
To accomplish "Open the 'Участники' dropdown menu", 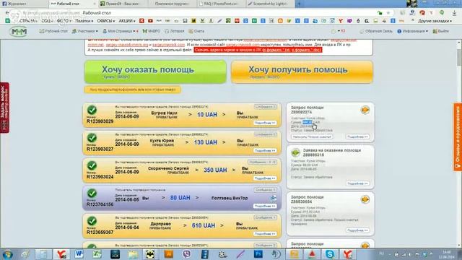I will tap(85, 31).
